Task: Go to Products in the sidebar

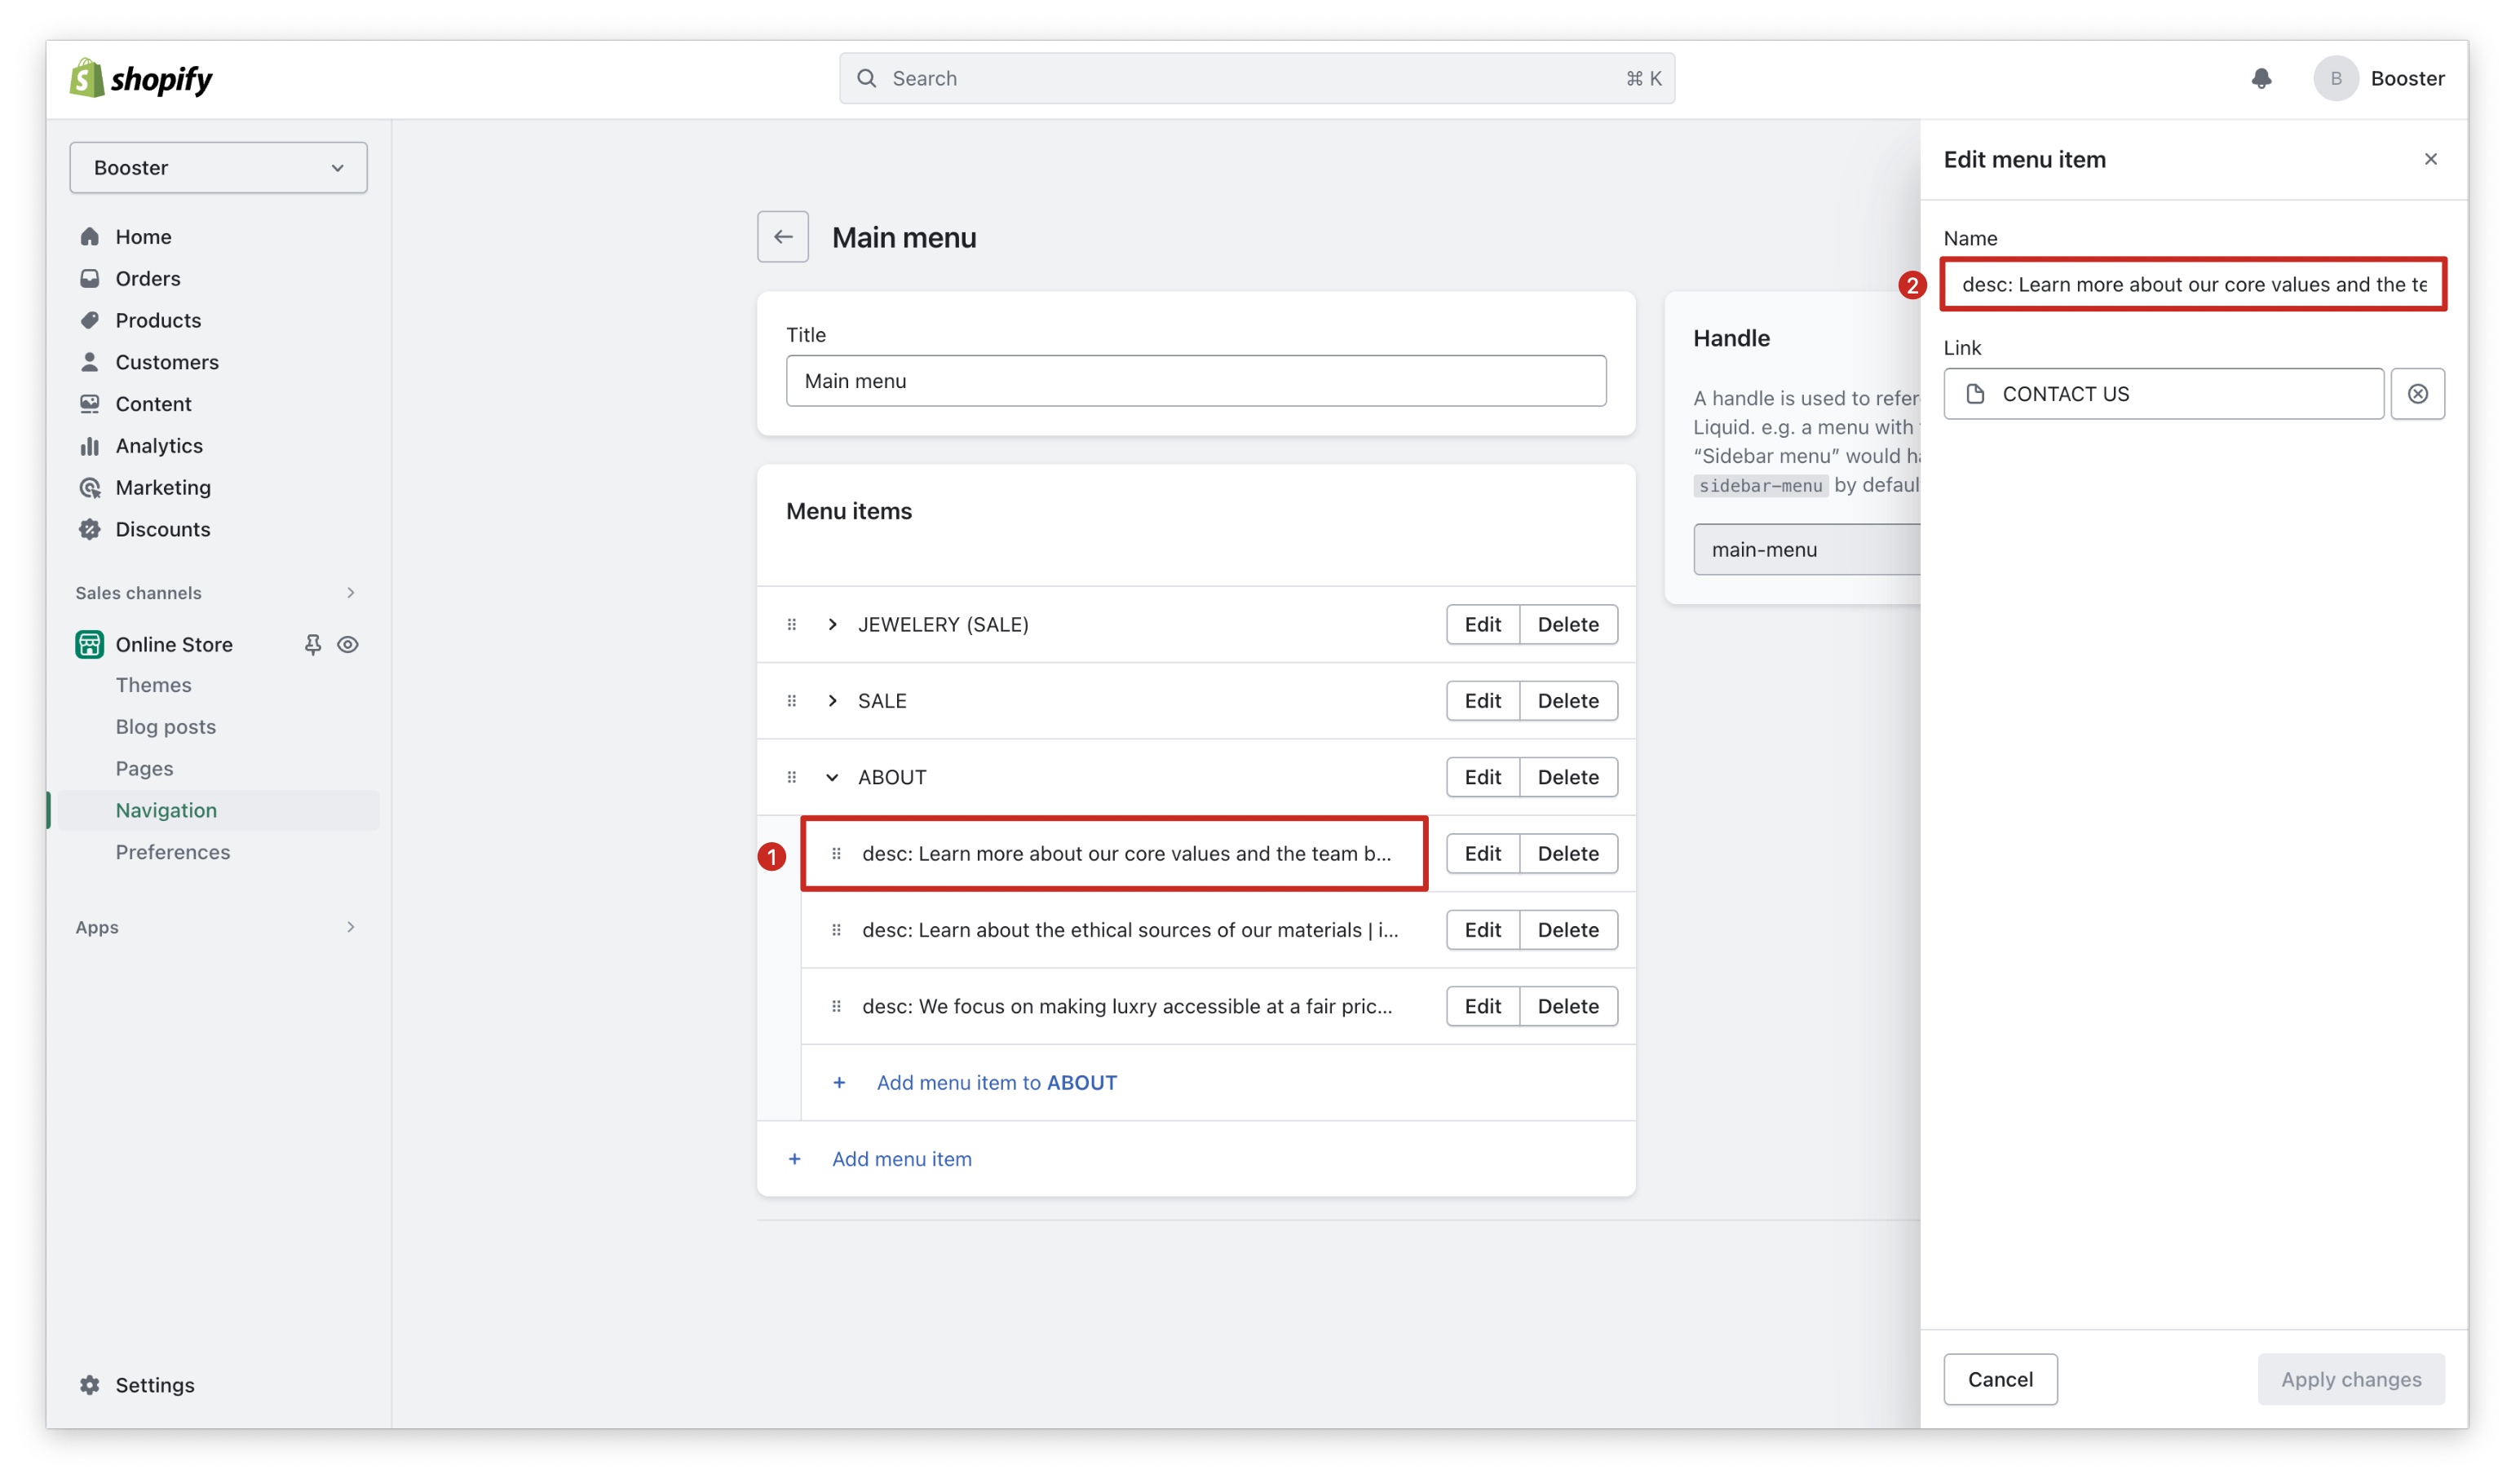Action: [x=158, y=320]
